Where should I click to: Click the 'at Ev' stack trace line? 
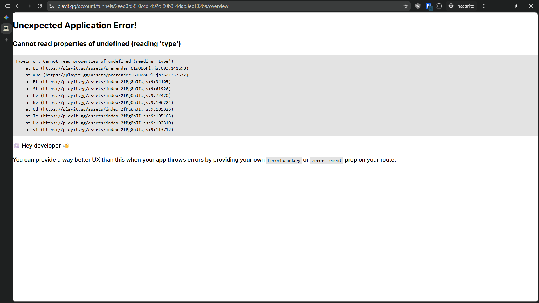pyautogui.click(x=98, y=95)
